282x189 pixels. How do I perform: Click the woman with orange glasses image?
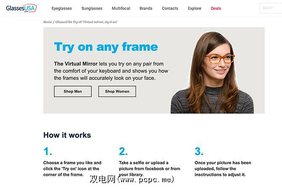pos(212,73)
